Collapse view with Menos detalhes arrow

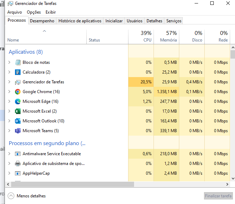[x=11, y=196]
